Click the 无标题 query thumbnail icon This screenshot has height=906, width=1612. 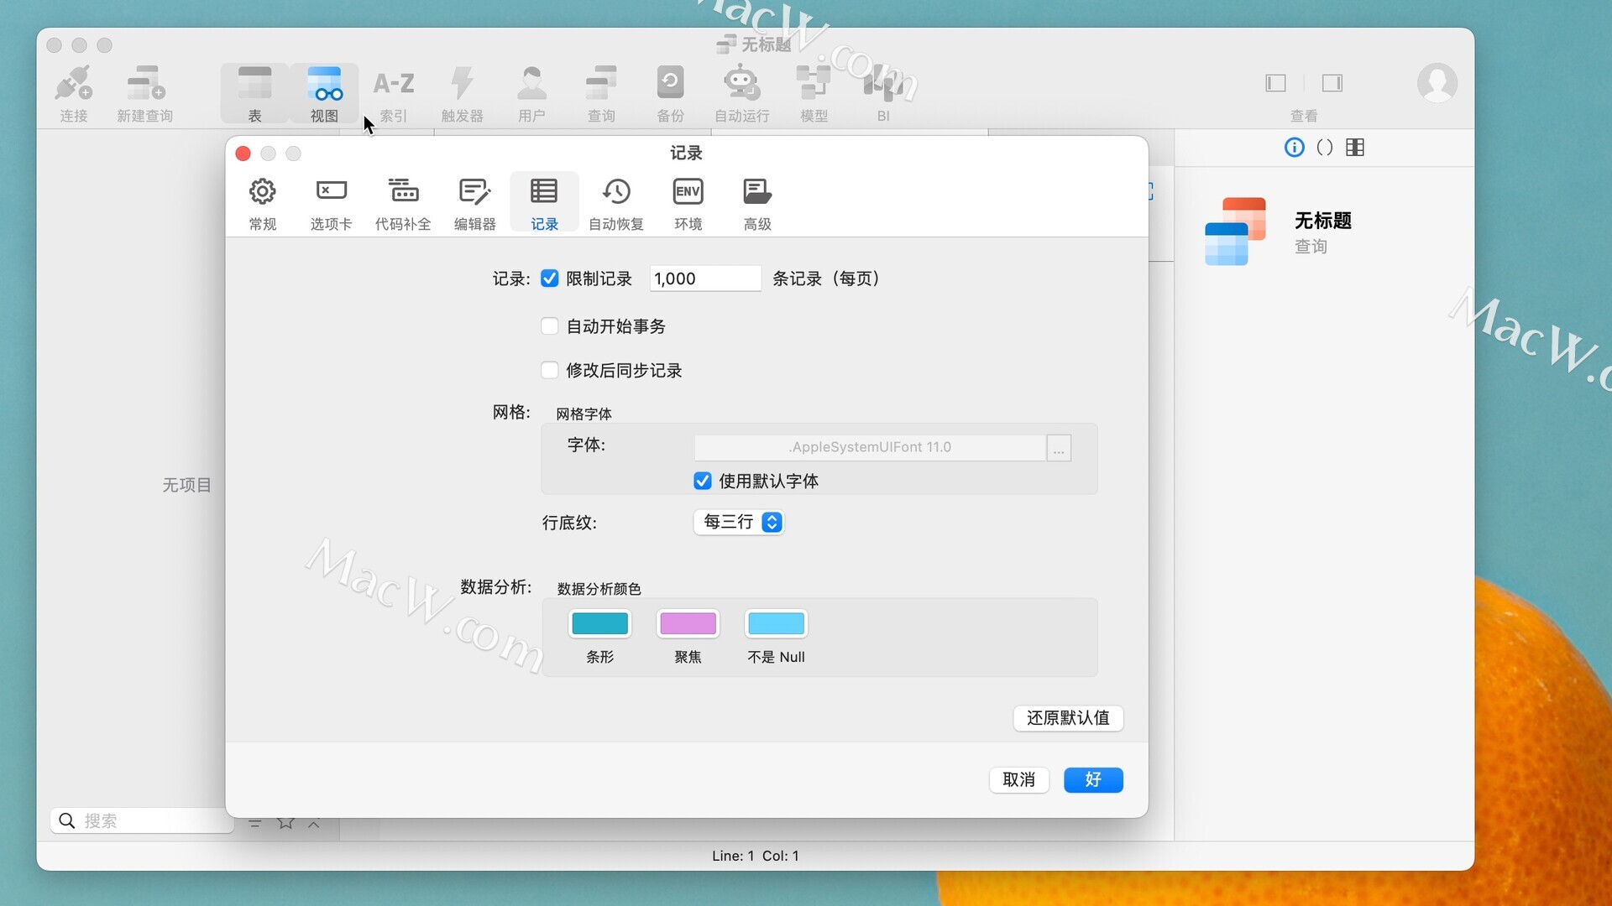click(x=1235, y=232)
